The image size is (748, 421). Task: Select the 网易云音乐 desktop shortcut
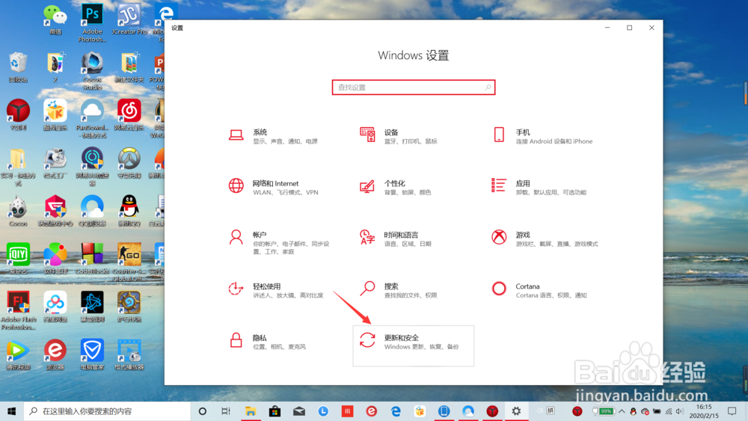coord(129,116)
